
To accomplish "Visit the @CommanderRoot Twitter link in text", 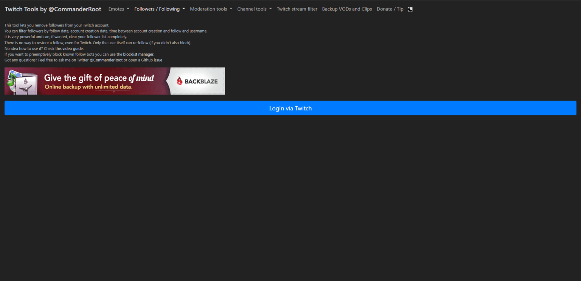I will [x=106, y=60].
